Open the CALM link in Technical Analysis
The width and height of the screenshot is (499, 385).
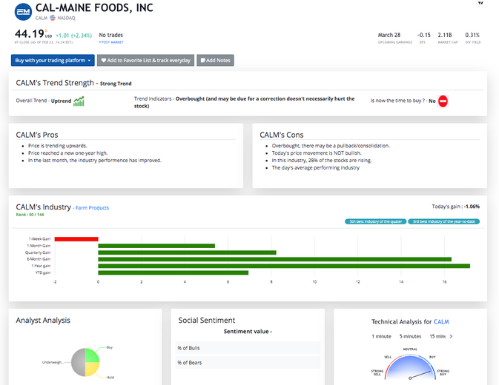click(441, 322)
